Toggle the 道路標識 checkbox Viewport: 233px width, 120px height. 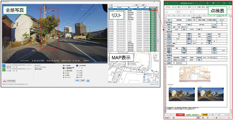(65, 65)
